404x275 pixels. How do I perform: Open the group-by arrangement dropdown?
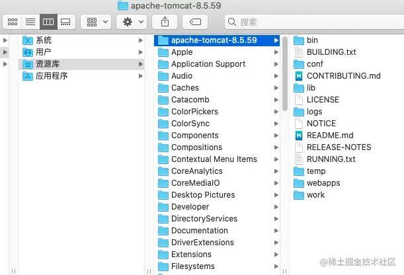point(96,22)
